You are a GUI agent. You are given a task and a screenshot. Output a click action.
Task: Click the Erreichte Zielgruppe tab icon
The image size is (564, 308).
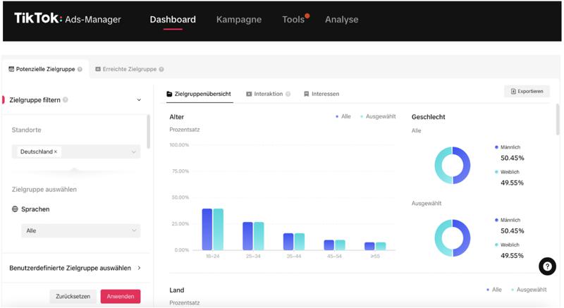98,69
